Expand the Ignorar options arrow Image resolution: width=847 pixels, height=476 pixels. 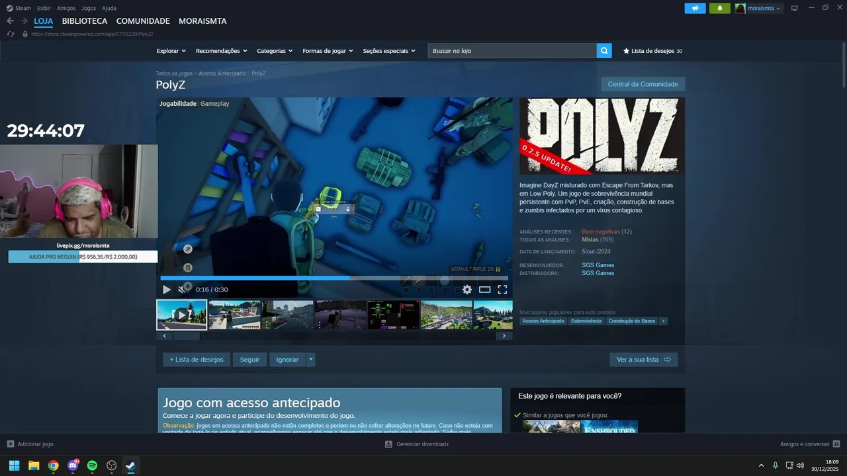[x=311, y=360]
